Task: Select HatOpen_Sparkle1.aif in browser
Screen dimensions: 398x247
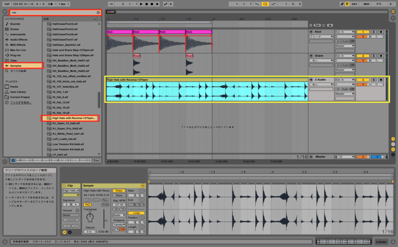Action: 66,45
